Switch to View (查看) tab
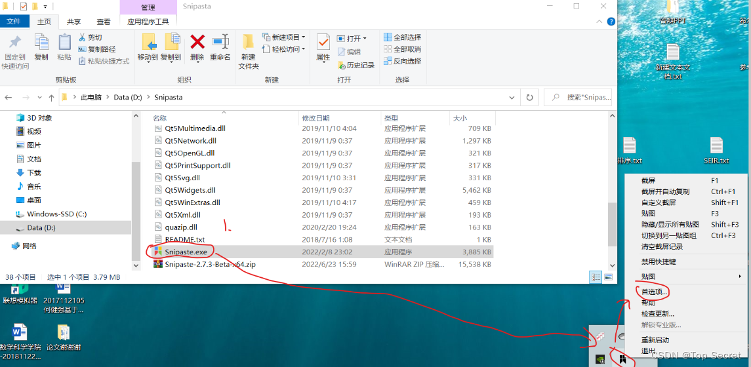Viewport: 751px width, 367px height. (104, 22)
